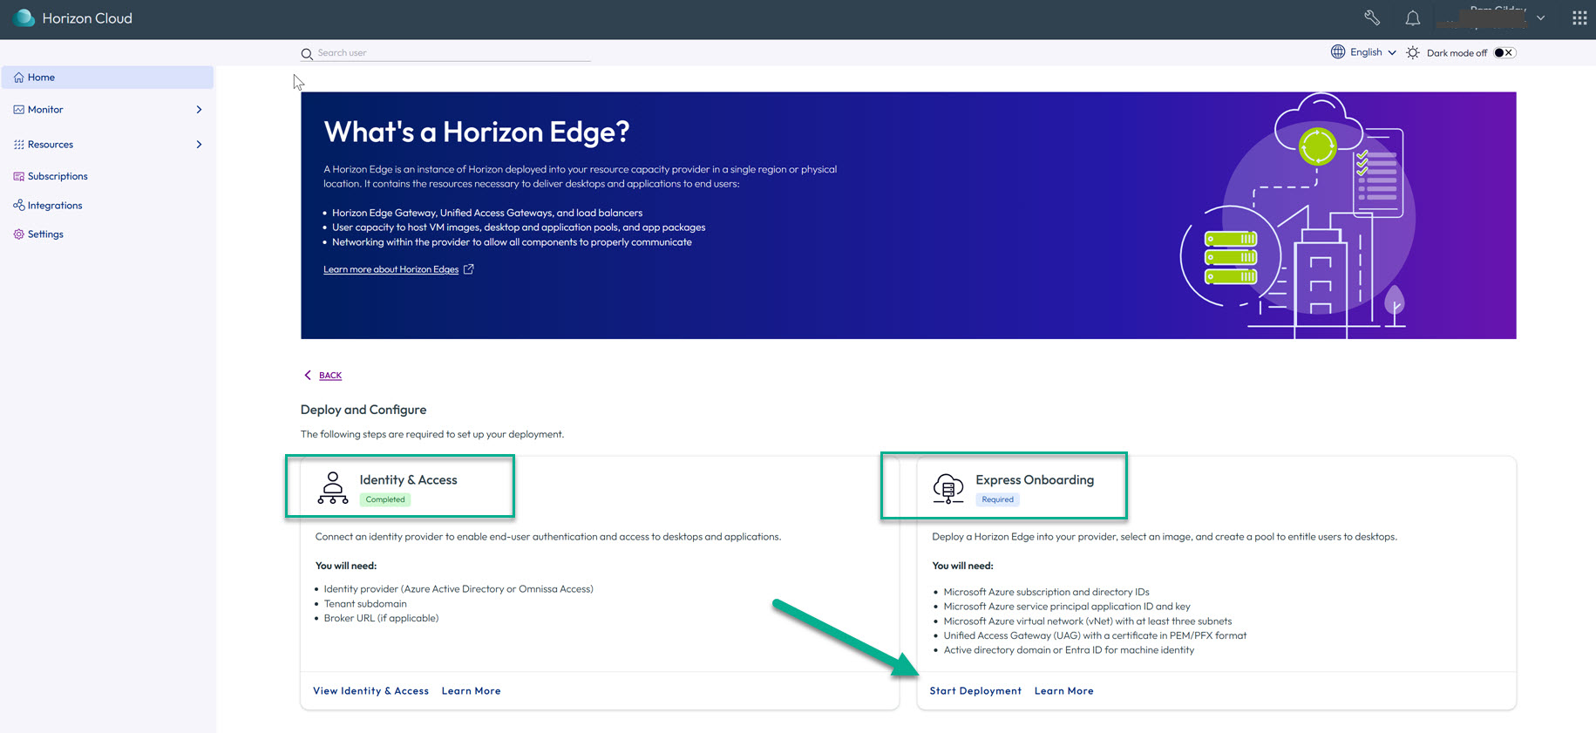Click the Resources grid sidebar icon
1596x733 pixels.
[19, 145]
